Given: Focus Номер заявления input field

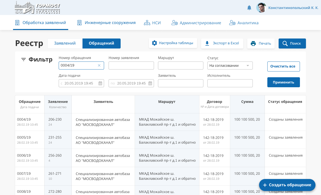Looking at the screenshot, I should point(131,65).
